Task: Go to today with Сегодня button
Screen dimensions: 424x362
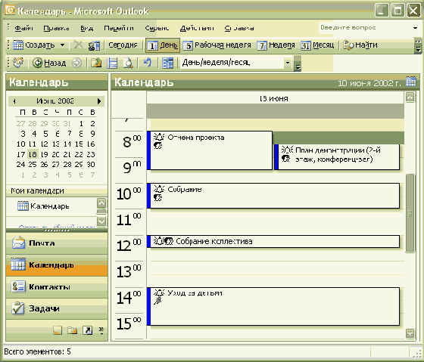Action: point(123,45)
